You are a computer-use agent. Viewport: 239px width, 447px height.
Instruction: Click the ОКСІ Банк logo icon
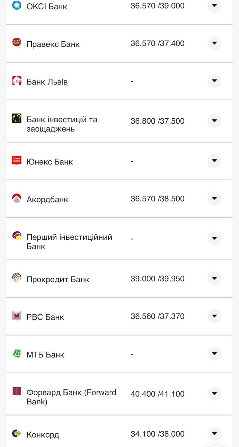pos(17,5)
